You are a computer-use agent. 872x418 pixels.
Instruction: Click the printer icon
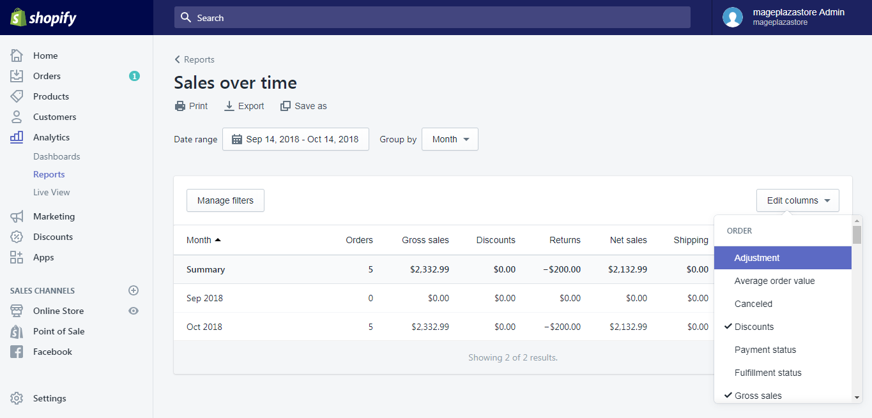tap(180, 106)
